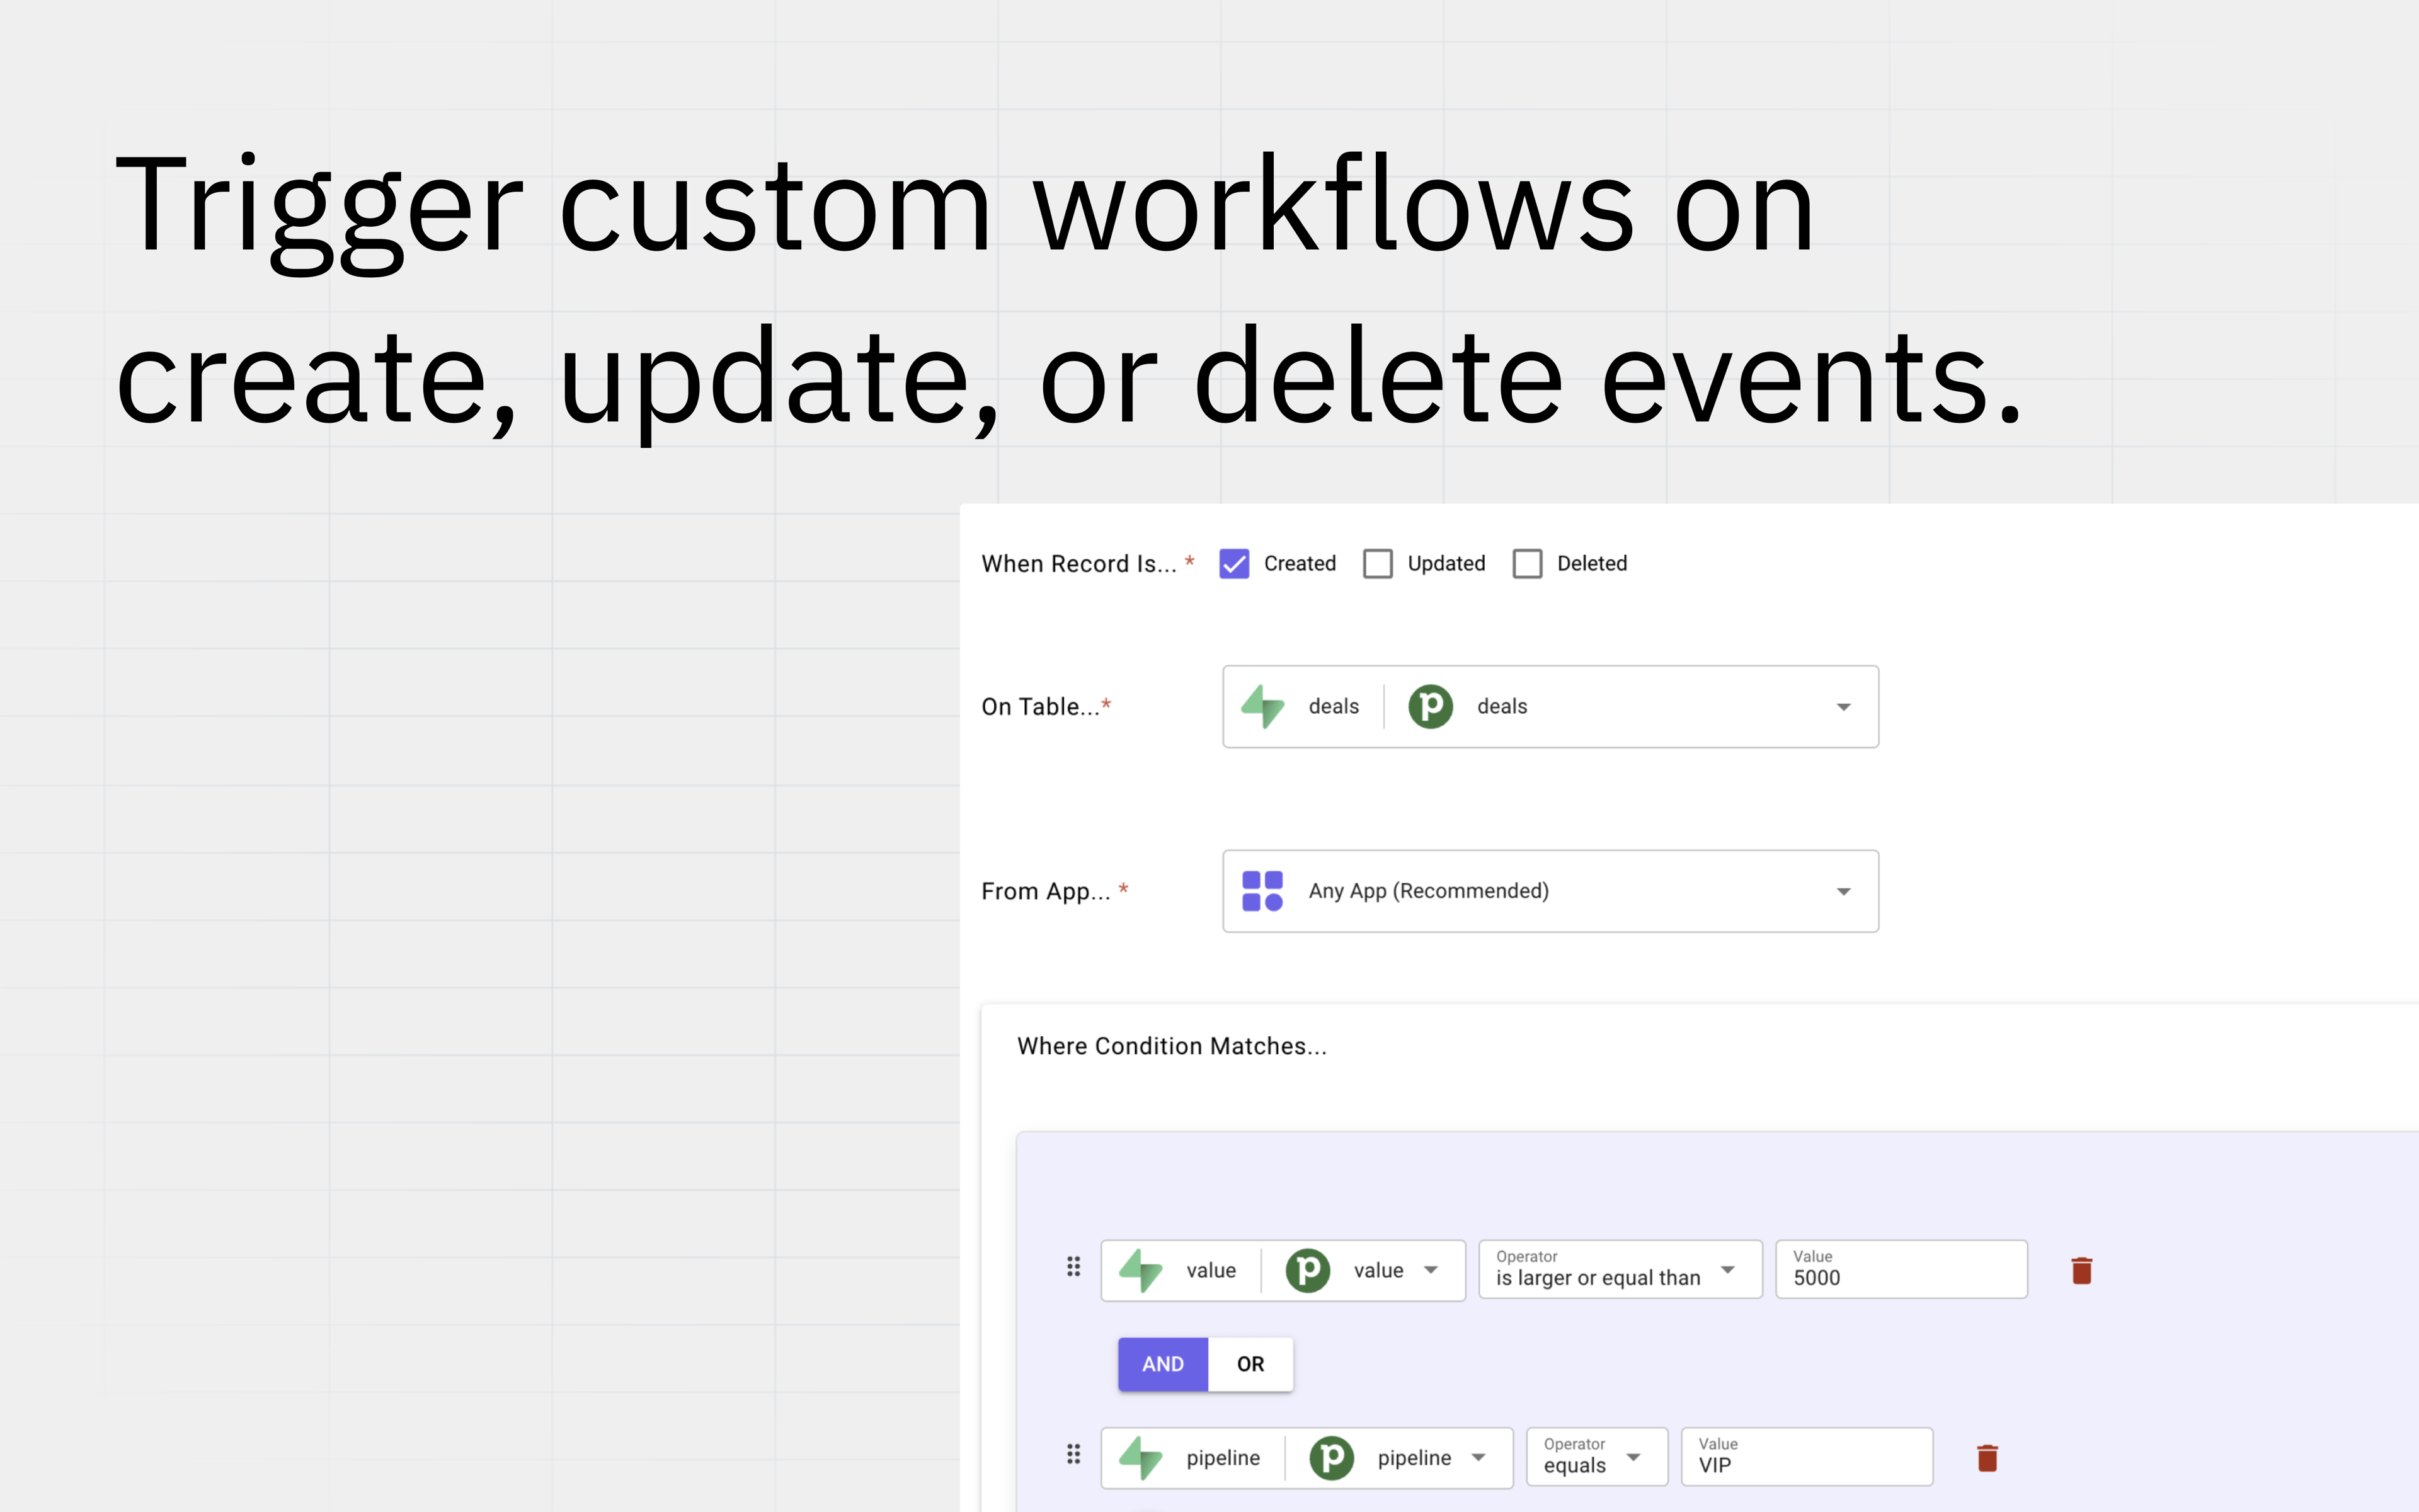
Task: Click the Pipedrive icon in On Table field
Action: click(1431, 706)
